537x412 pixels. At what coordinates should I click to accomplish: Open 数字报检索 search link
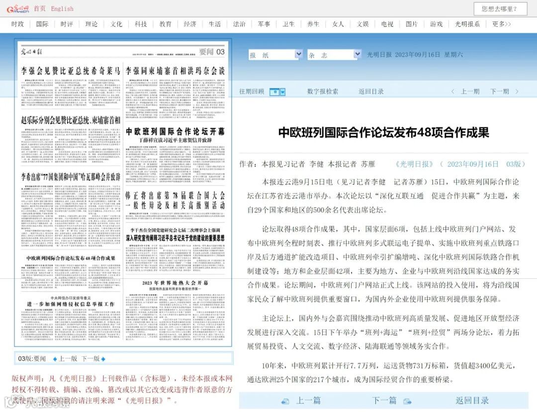click(323, 91)
